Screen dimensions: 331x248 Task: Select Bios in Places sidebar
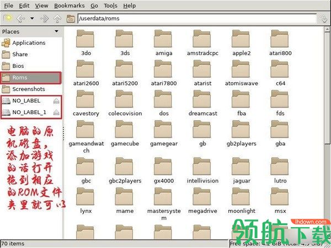pos(31,66)
